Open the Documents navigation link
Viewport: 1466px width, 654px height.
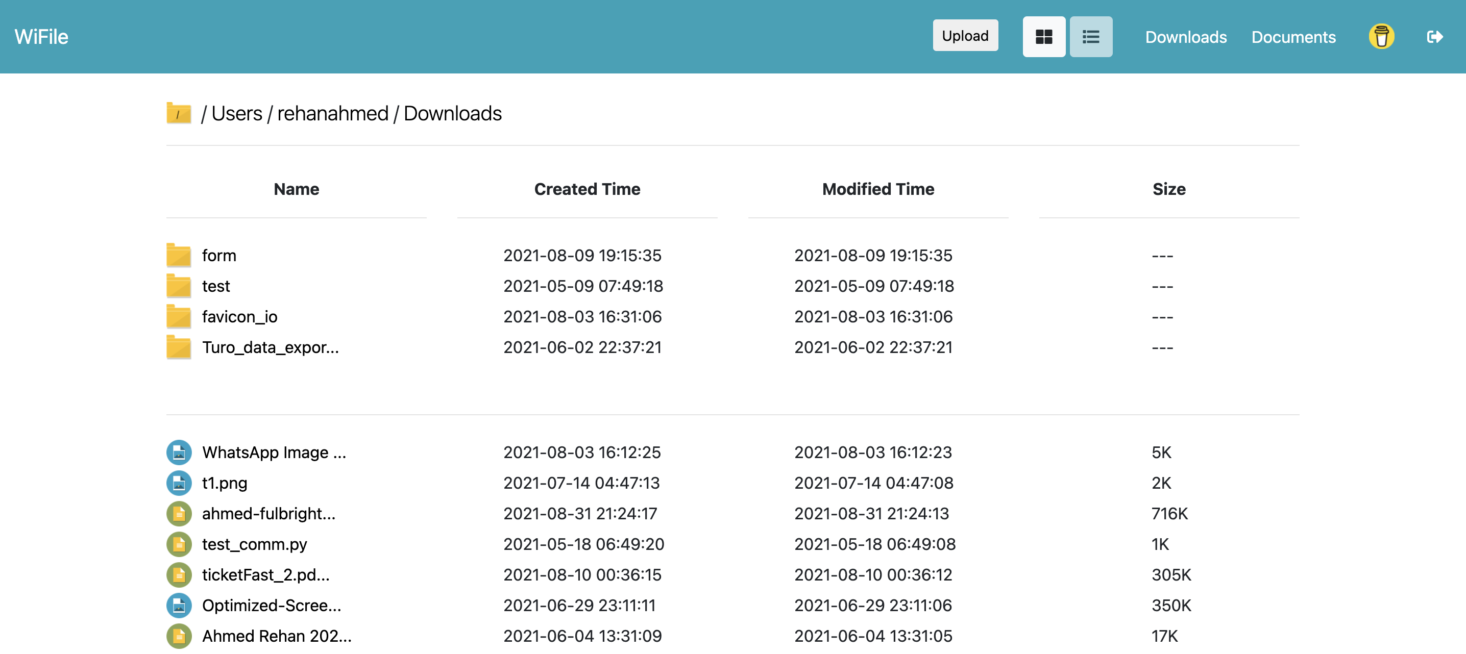[1293, 38]
